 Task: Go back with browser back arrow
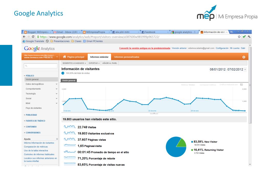[24, 37]
